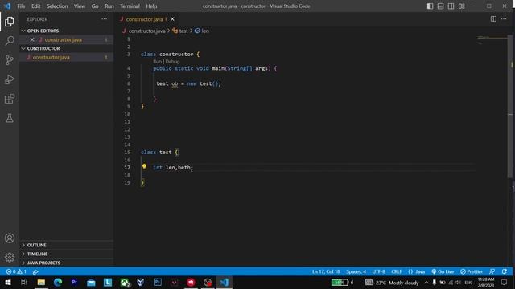Close the constructor.java editor tab

point(172,19)
